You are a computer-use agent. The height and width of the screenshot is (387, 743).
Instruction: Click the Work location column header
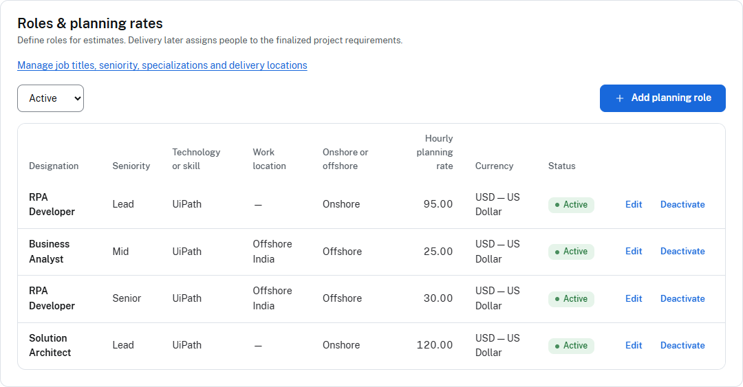click(x=269, y=159)
